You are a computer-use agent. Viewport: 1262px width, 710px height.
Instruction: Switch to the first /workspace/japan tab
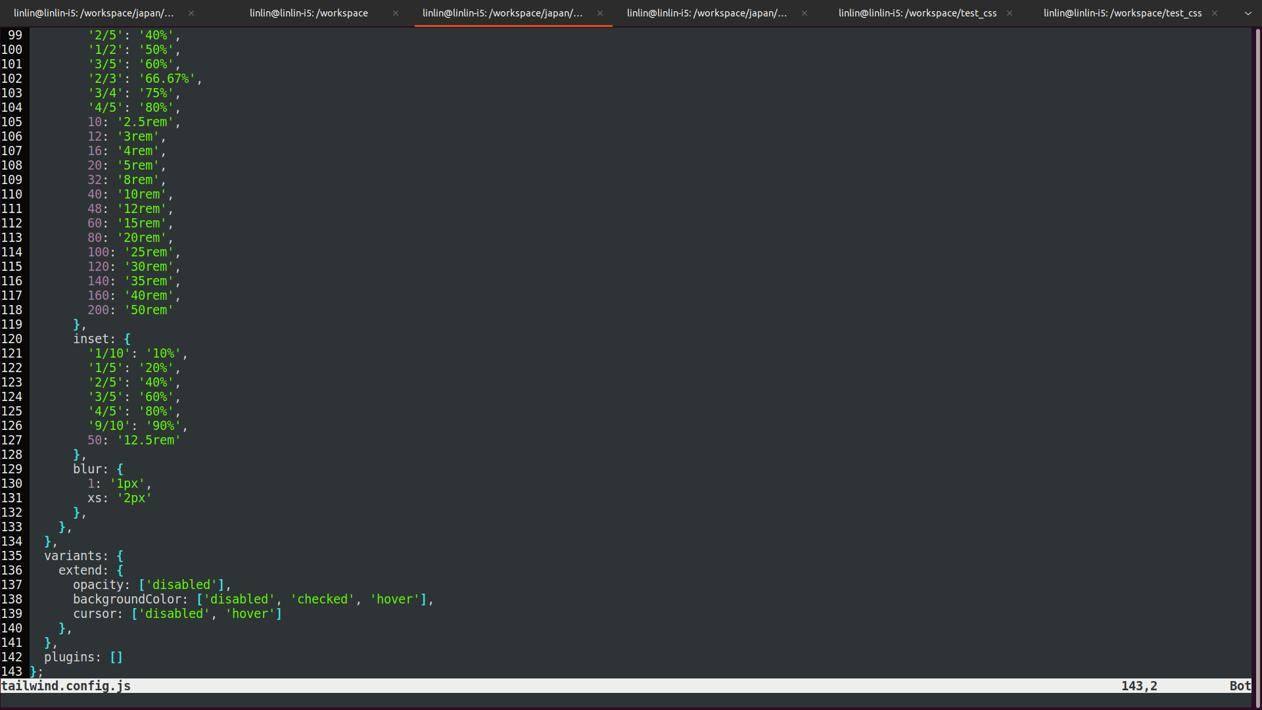pos(94,13)
